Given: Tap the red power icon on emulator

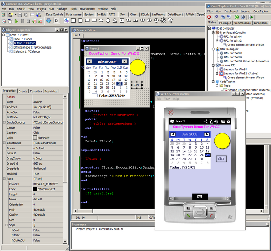Looking at the screenshot, I should 171,112.
